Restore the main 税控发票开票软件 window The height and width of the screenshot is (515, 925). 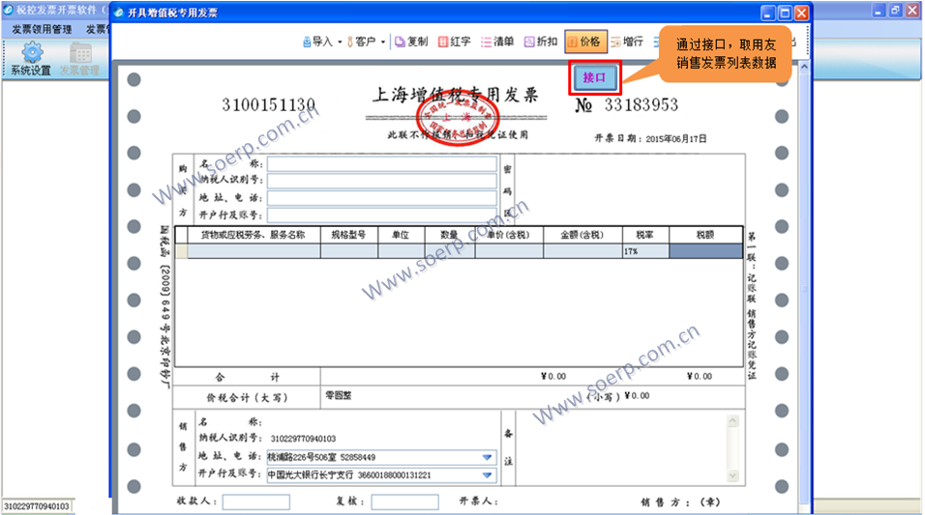click(x=895, y=10)
